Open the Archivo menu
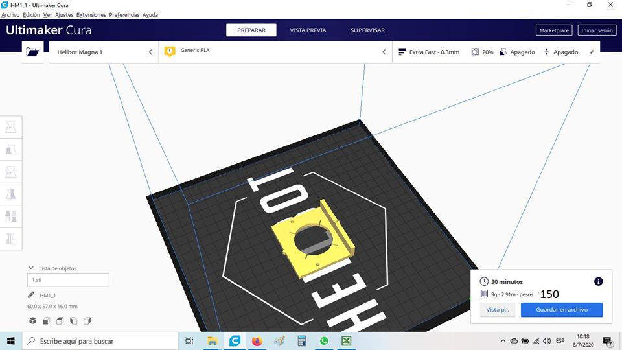622x350 pixels. pyautogui.click(x=10, y=15)
